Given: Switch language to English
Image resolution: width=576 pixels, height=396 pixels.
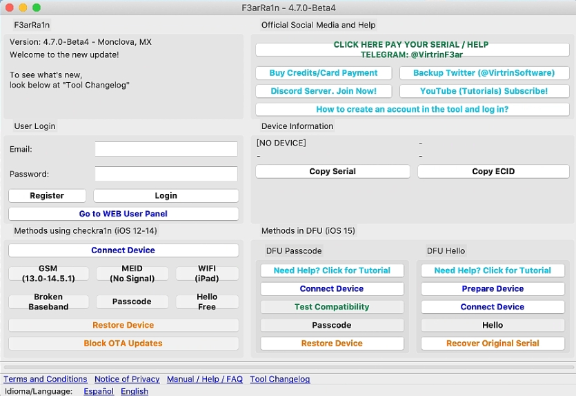Looking at the screenshot, I should click(135, 391).
